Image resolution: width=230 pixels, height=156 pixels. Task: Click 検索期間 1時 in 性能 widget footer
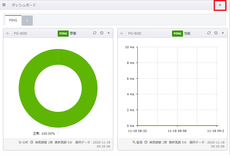(x=158, y=142)
